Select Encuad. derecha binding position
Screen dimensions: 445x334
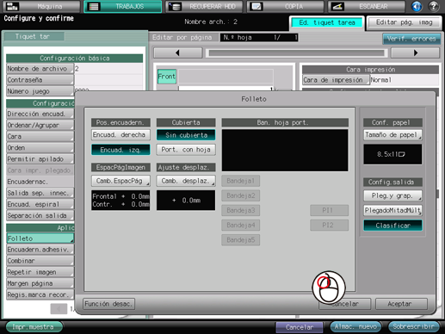(121, 134)
